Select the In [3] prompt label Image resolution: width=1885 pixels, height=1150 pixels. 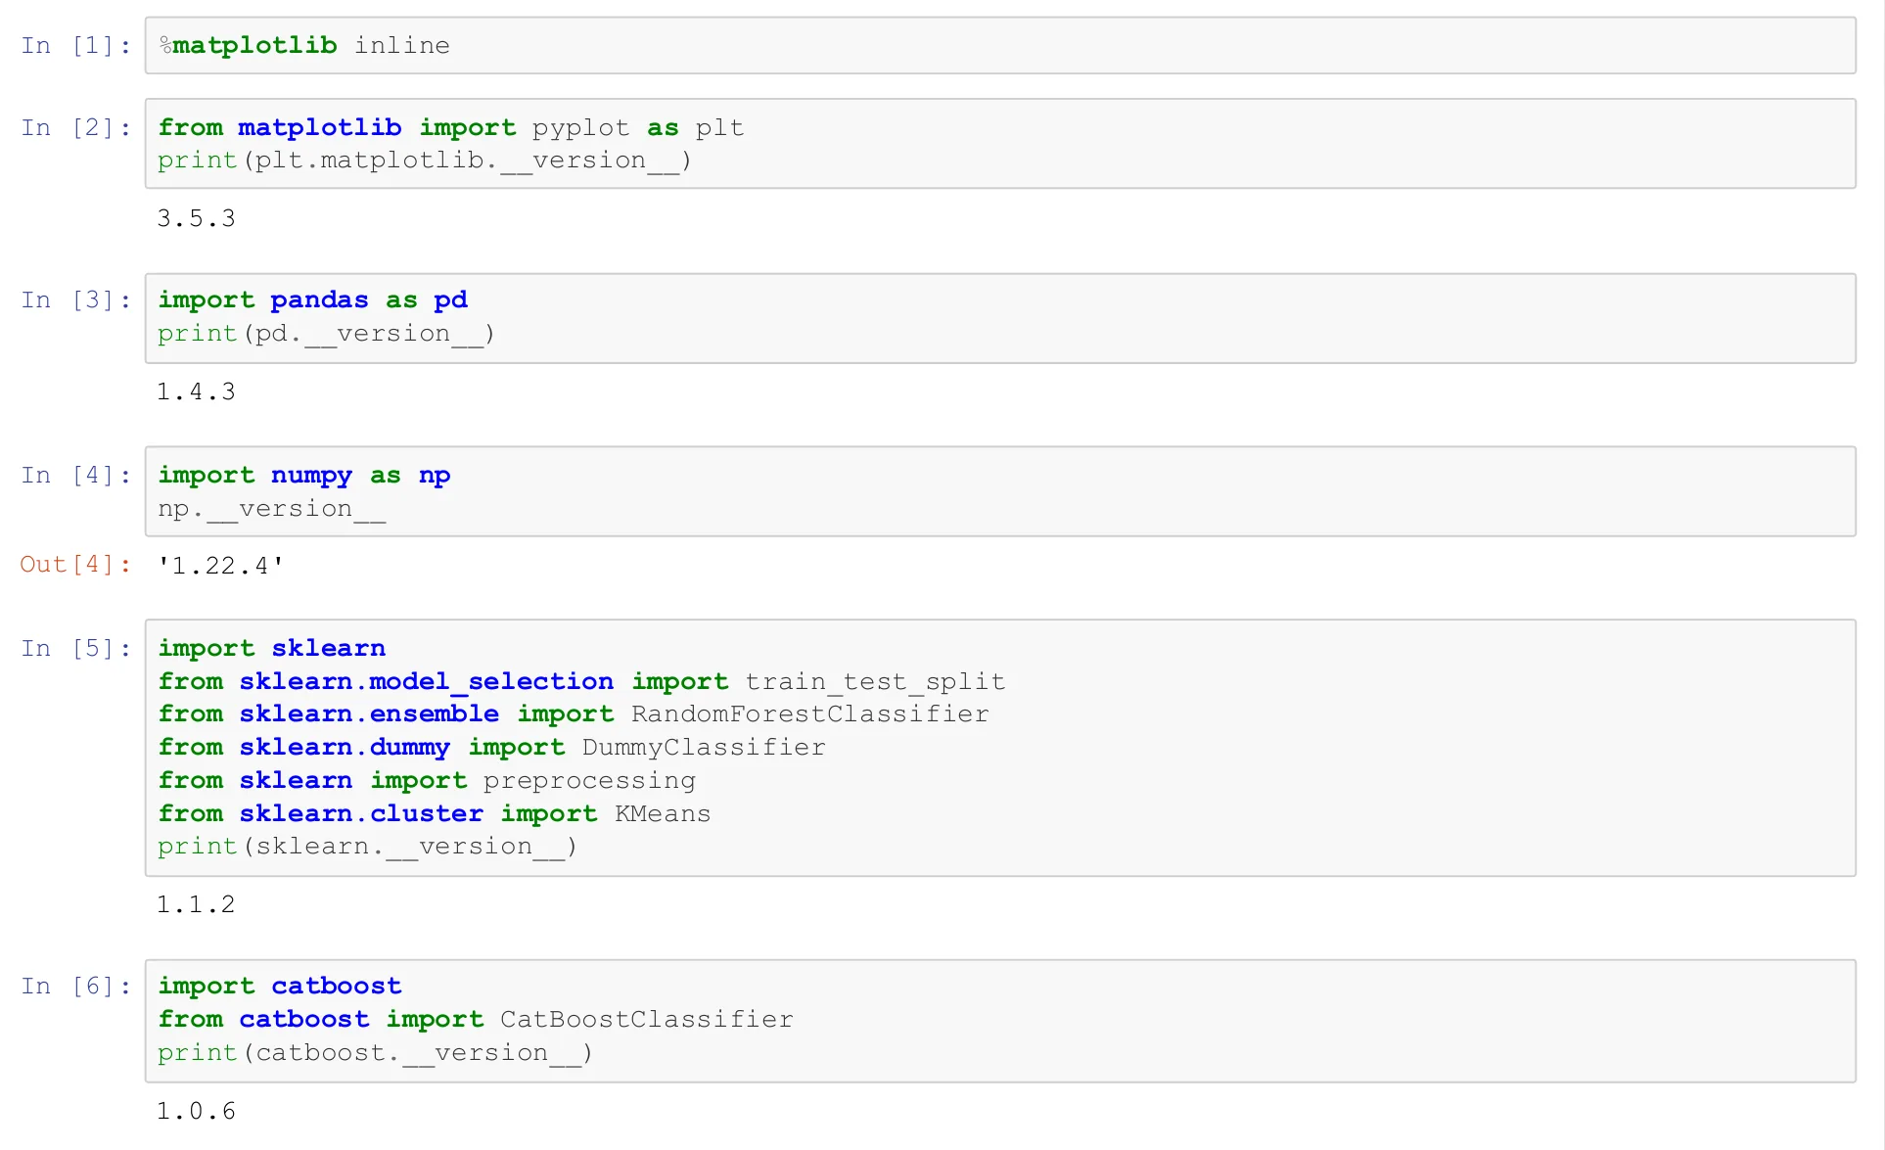pyautogui.click(x=76, y=300)
